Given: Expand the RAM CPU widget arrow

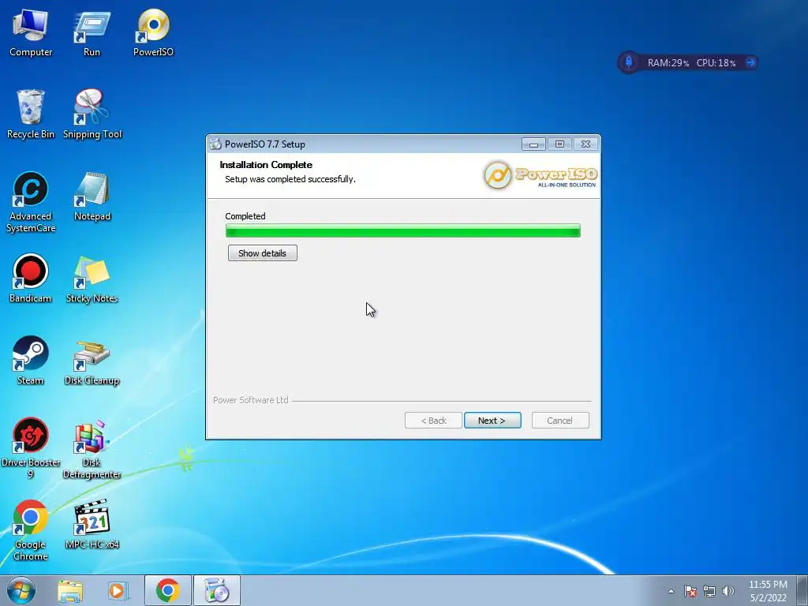Looking at the screenshot, I should click(751, 62).
